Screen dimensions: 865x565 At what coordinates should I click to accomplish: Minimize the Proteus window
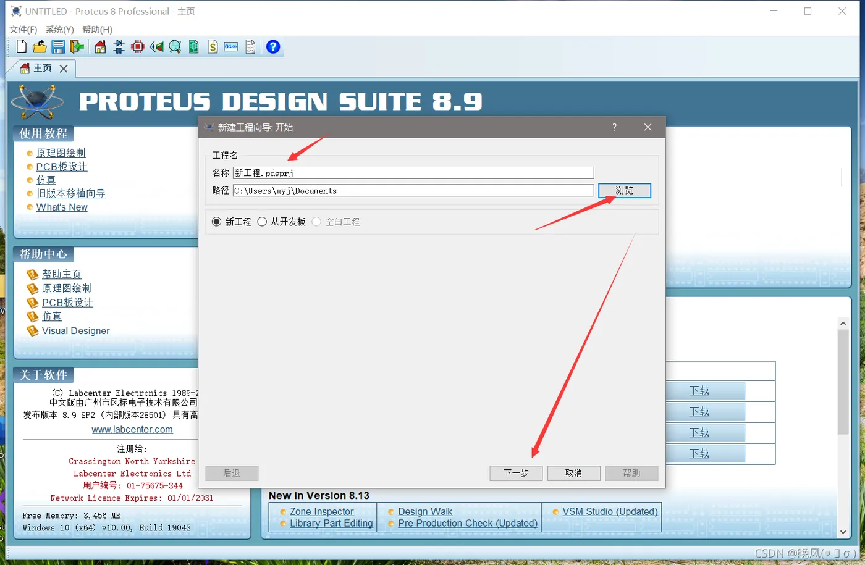(774, 11)
